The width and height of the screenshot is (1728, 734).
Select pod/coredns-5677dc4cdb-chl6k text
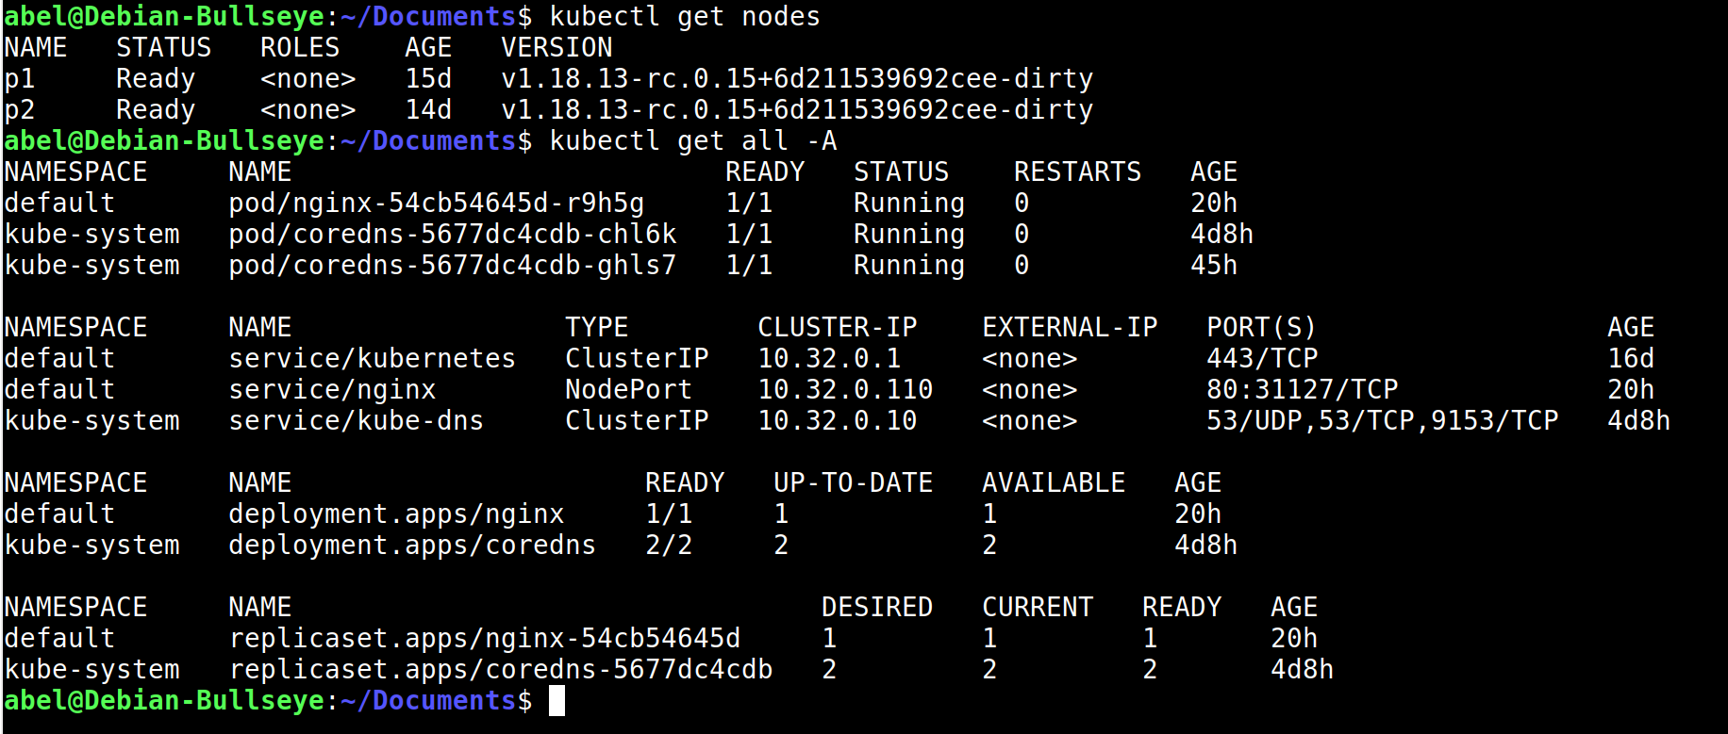pos(453,235)
